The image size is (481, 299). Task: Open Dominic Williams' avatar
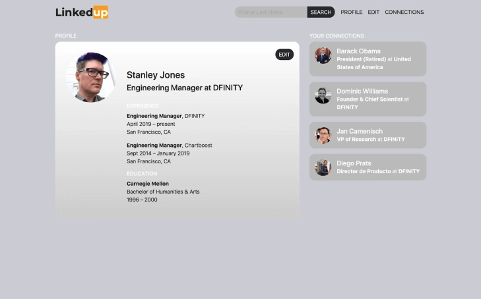click(323, 95)
